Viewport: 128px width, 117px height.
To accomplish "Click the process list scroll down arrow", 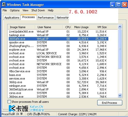I will [x=120, y=95].
